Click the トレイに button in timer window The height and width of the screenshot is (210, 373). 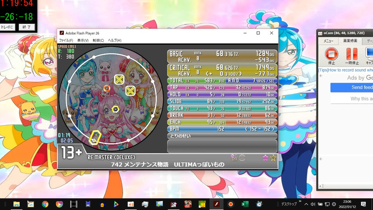[x=7, y=27]
